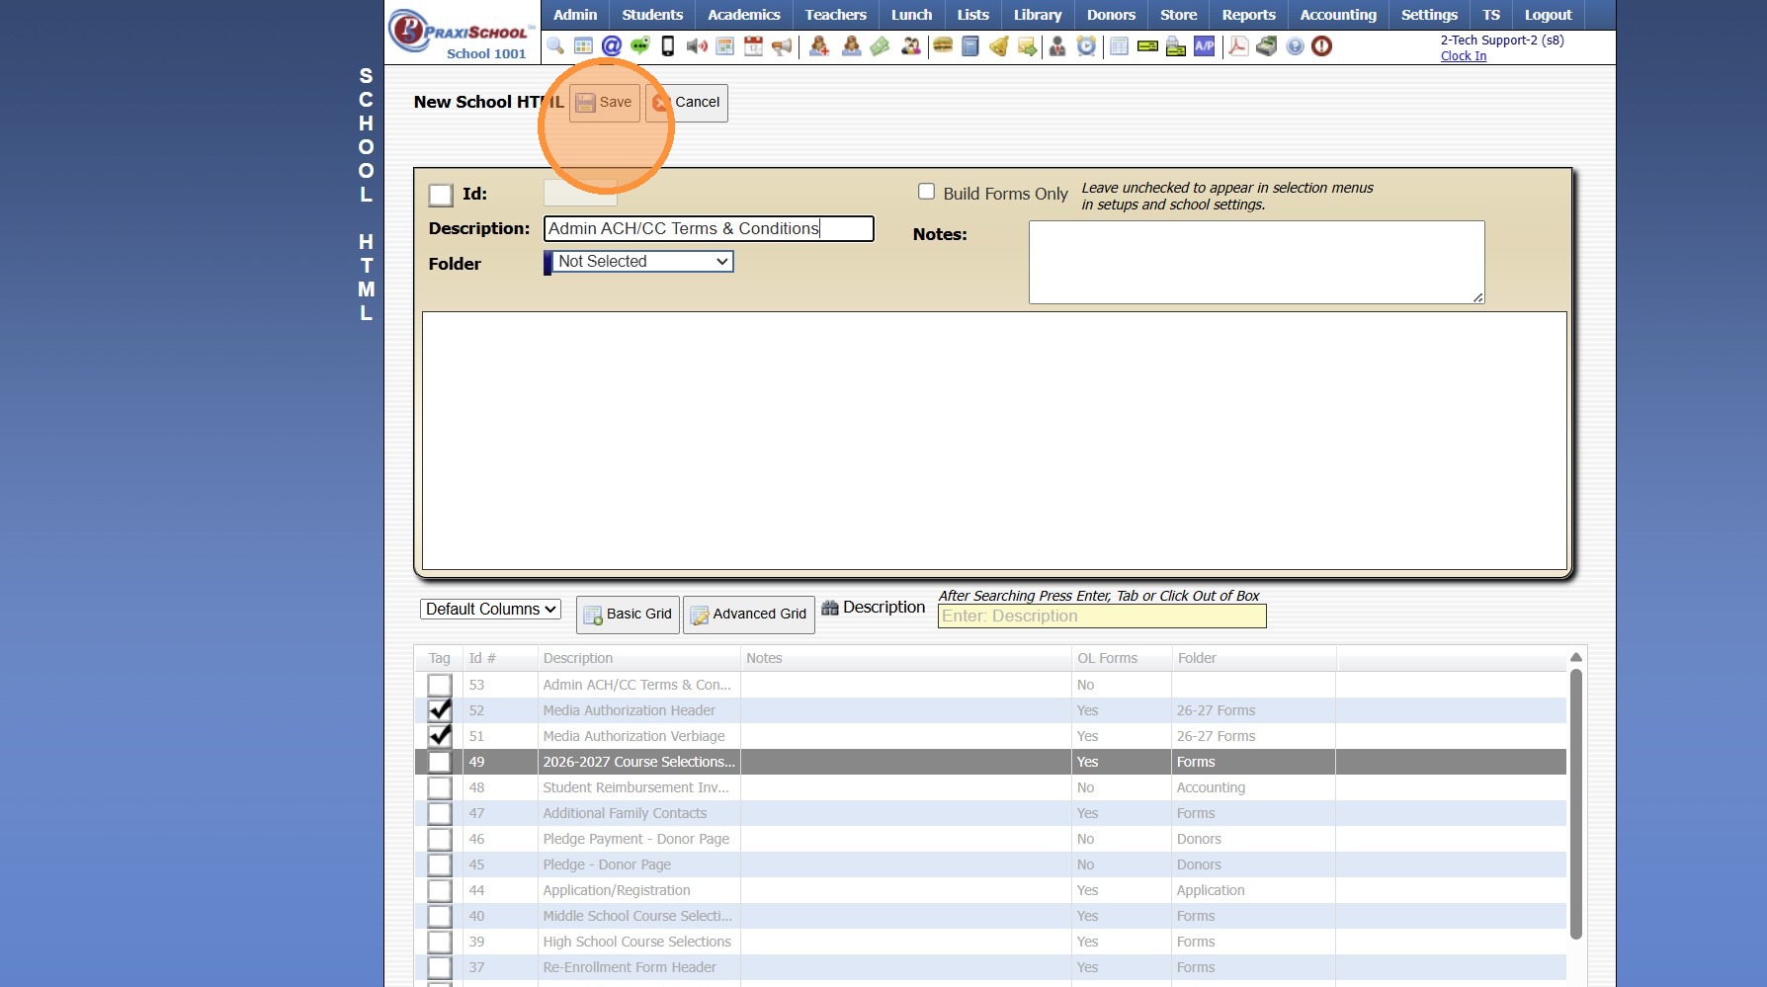Open the date calendar icon in toolbar

753,46
